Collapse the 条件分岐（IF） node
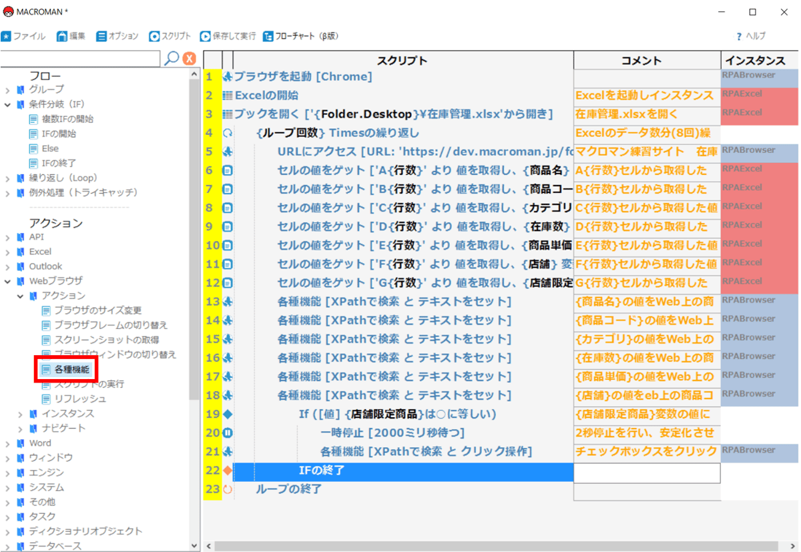This screenshot has width=801, height=552. (x=7, y=104)
